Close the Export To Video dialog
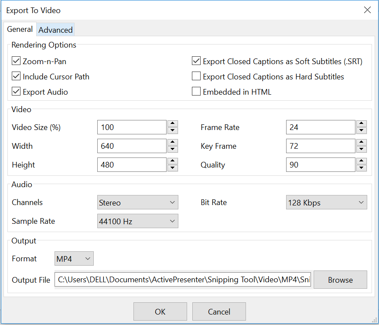This screenshot has height=325, width=379. point(367,10)
